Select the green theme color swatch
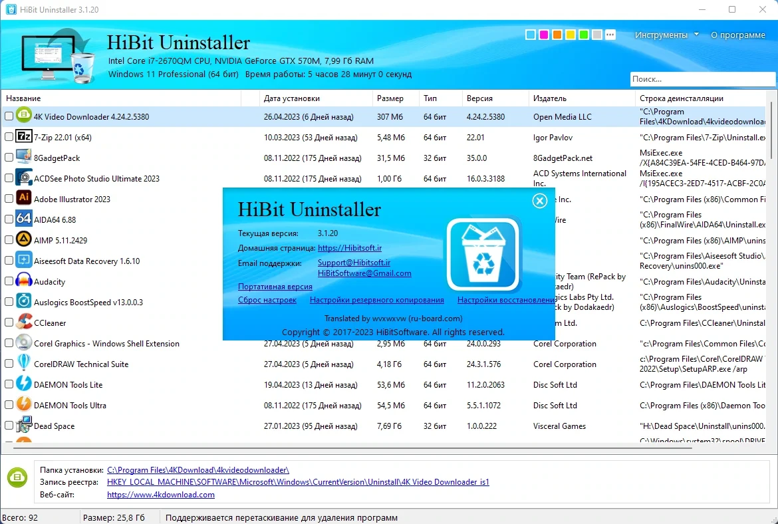The image size is (778, 524). click(584, 35)
